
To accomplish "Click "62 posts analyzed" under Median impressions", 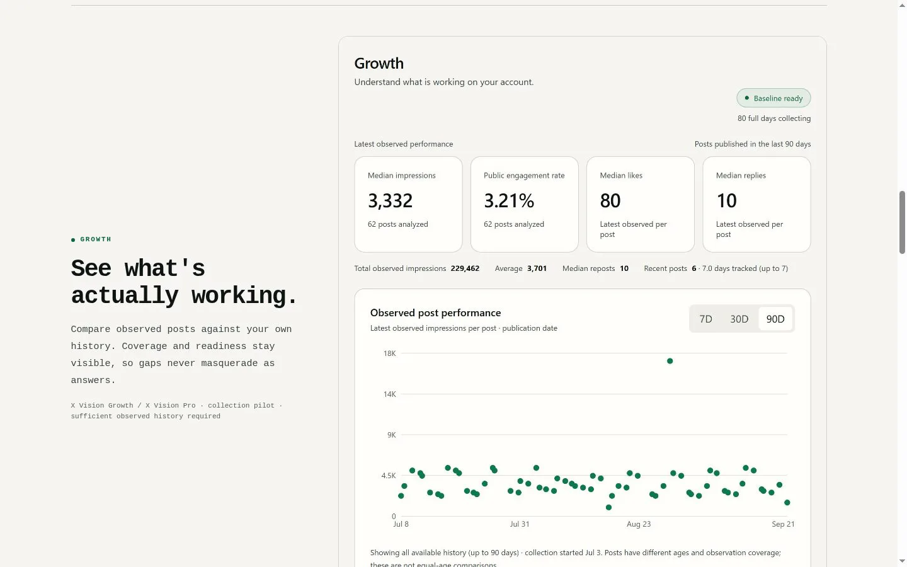I will [398, 224].
